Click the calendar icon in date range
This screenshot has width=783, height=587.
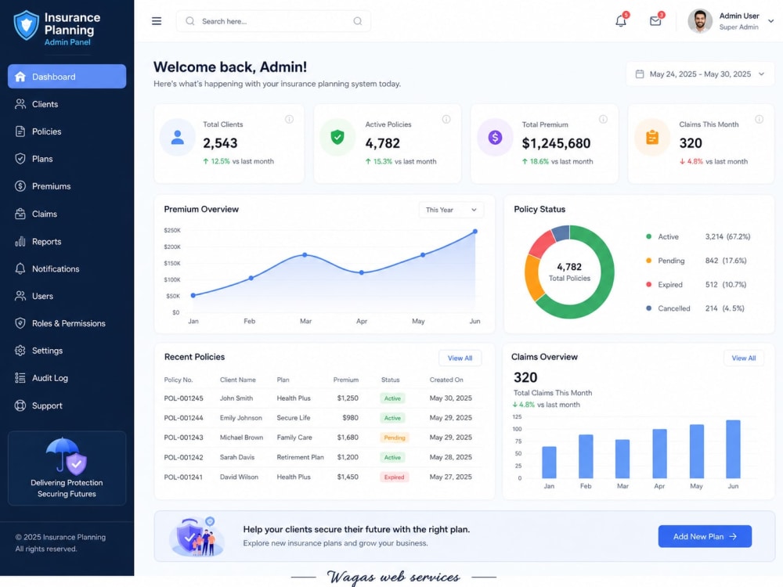639,74
